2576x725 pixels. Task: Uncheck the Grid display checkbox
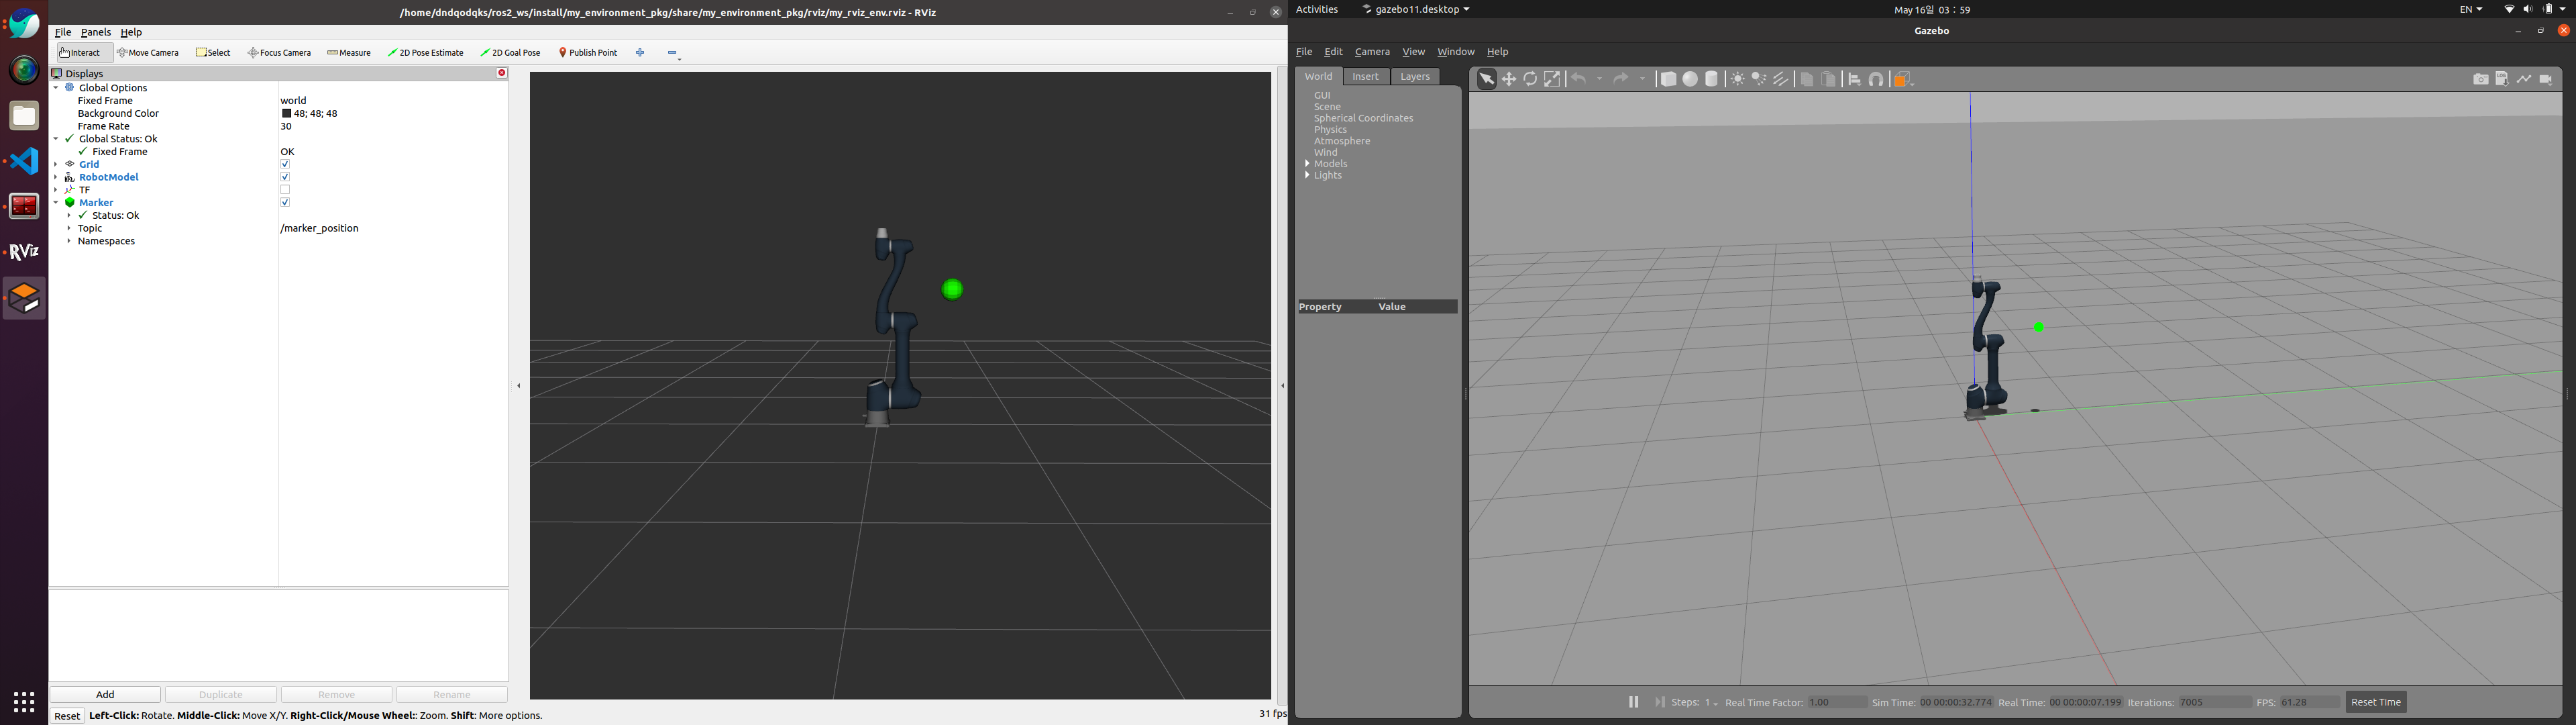(285, 164)
